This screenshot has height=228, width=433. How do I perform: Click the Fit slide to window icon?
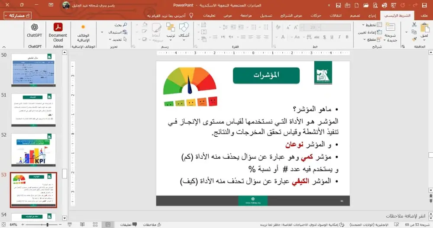click(3, 225)
